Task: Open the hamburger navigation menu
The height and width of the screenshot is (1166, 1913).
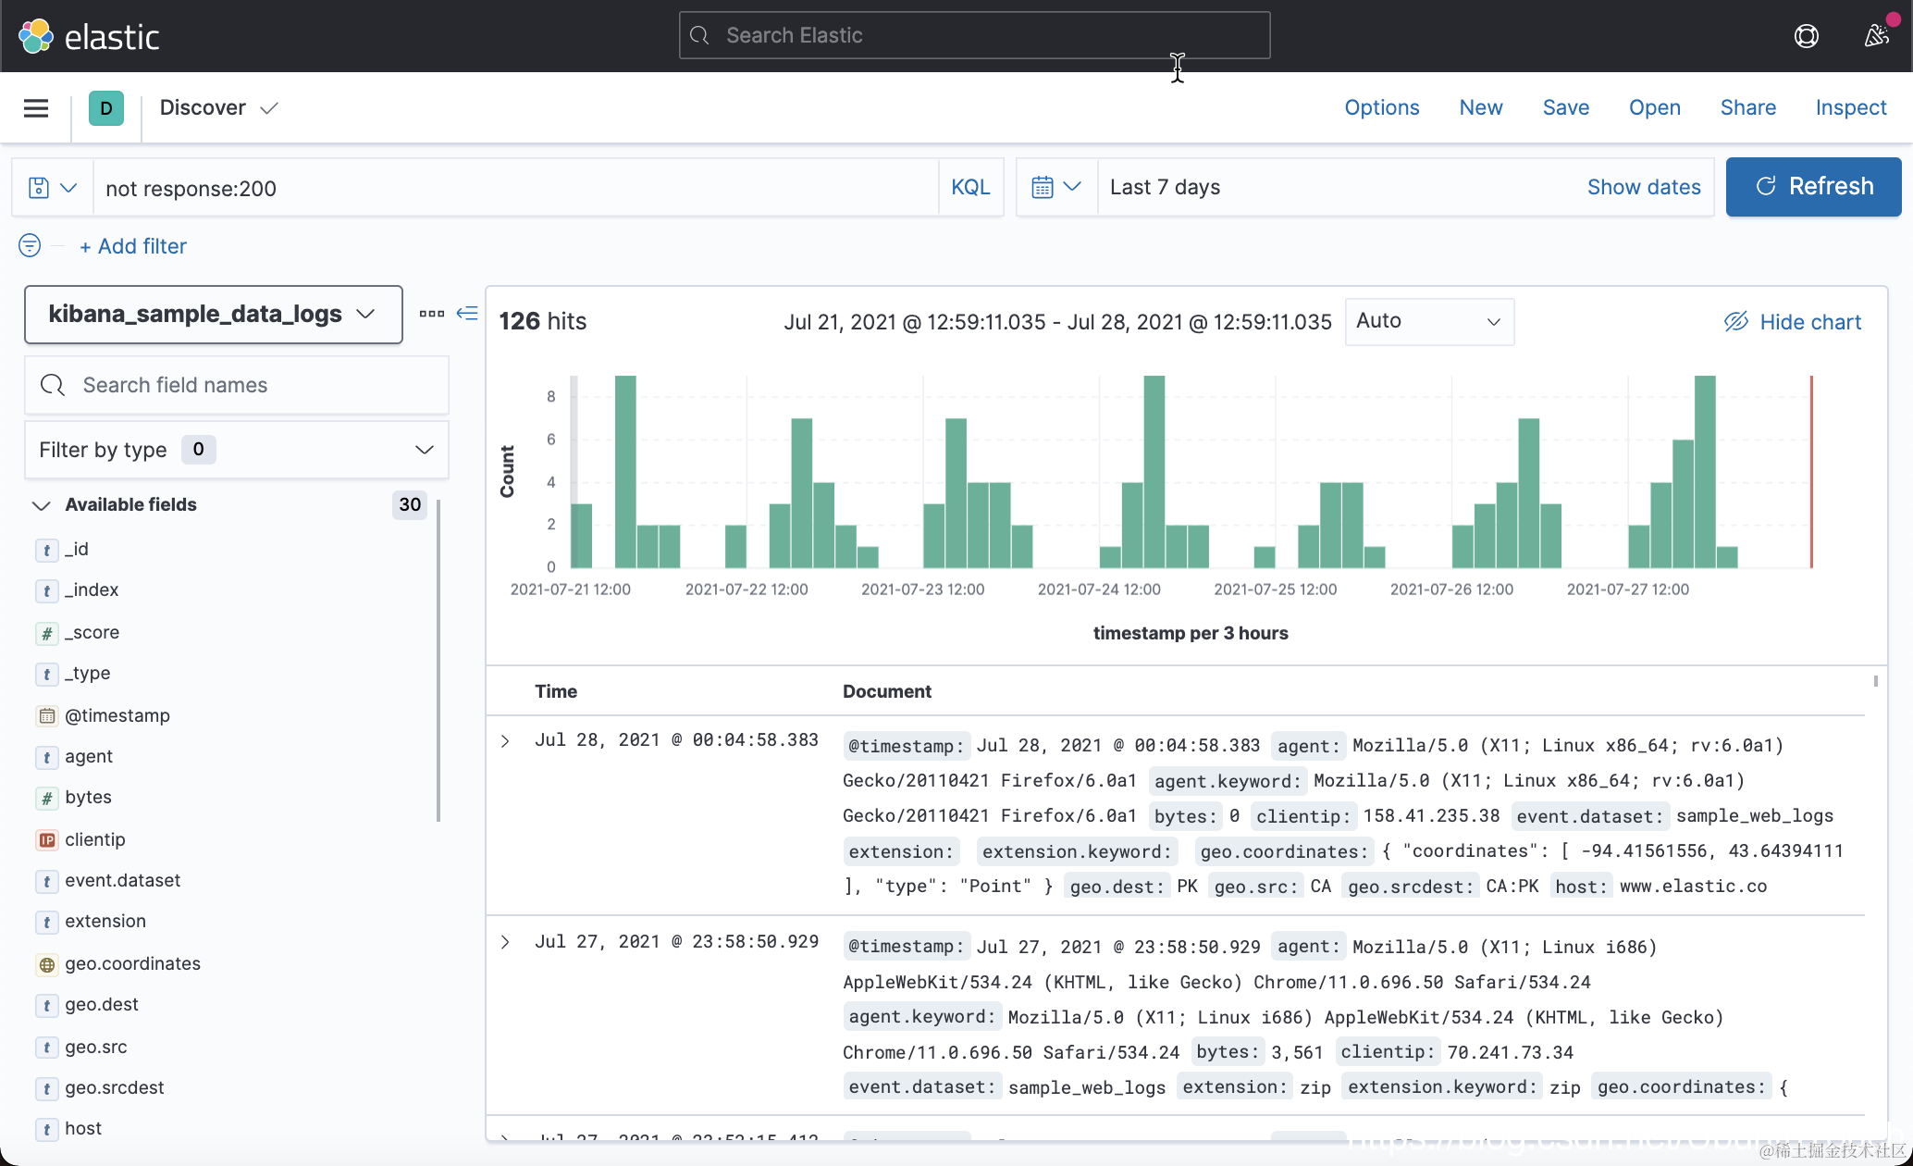Action: point(36,108)
